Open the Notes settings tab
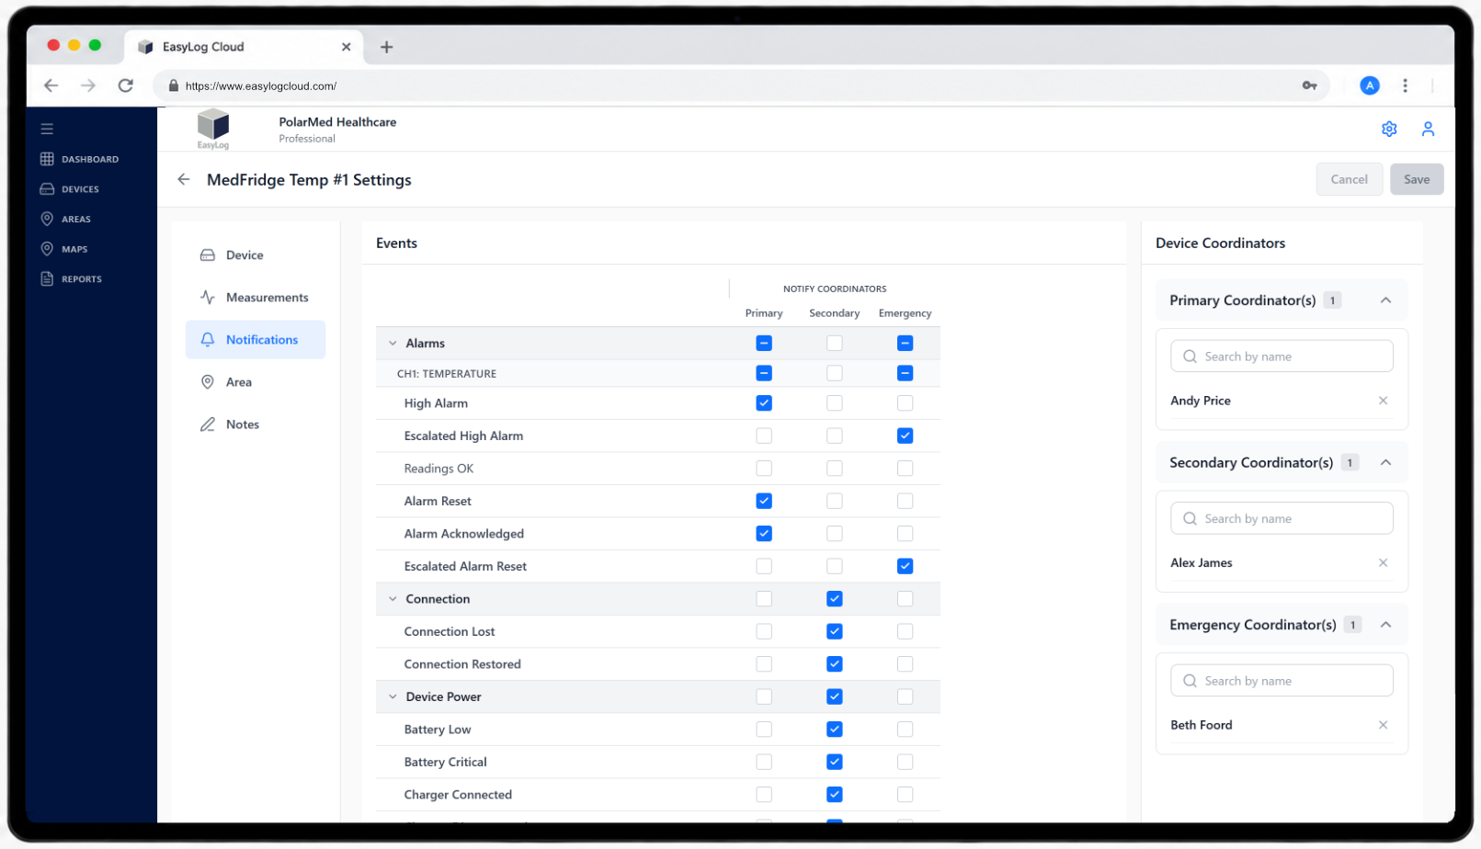The width and height of the screenshot is (1481, 849). 256,424
